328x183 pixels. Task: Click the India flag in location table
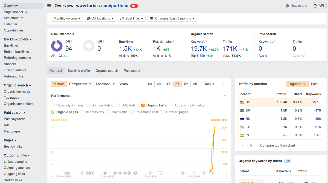click(x=242, y=135)
